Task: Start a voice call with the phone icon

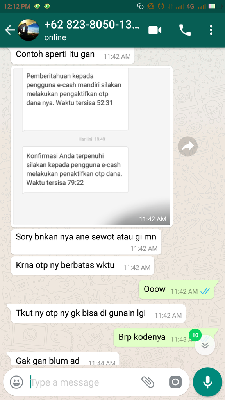Action: point(185,30)
